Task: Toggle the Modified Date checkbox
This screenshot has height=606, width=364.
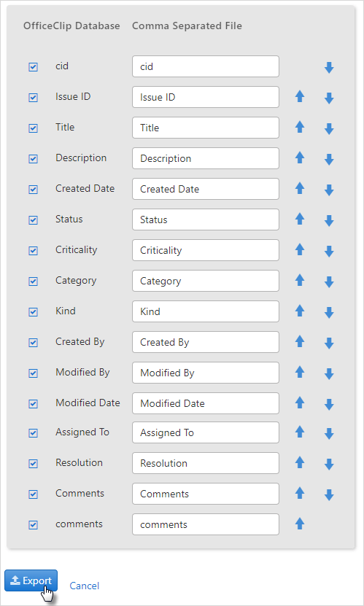Action: (34, 404)
